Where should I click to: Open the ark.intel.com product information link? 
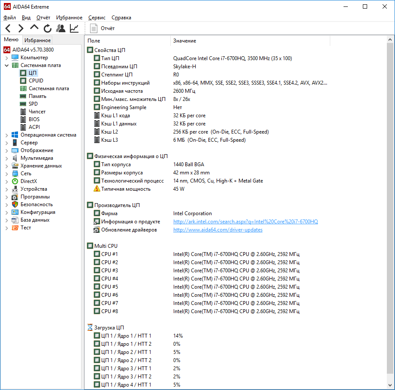(x=245, y=222)
